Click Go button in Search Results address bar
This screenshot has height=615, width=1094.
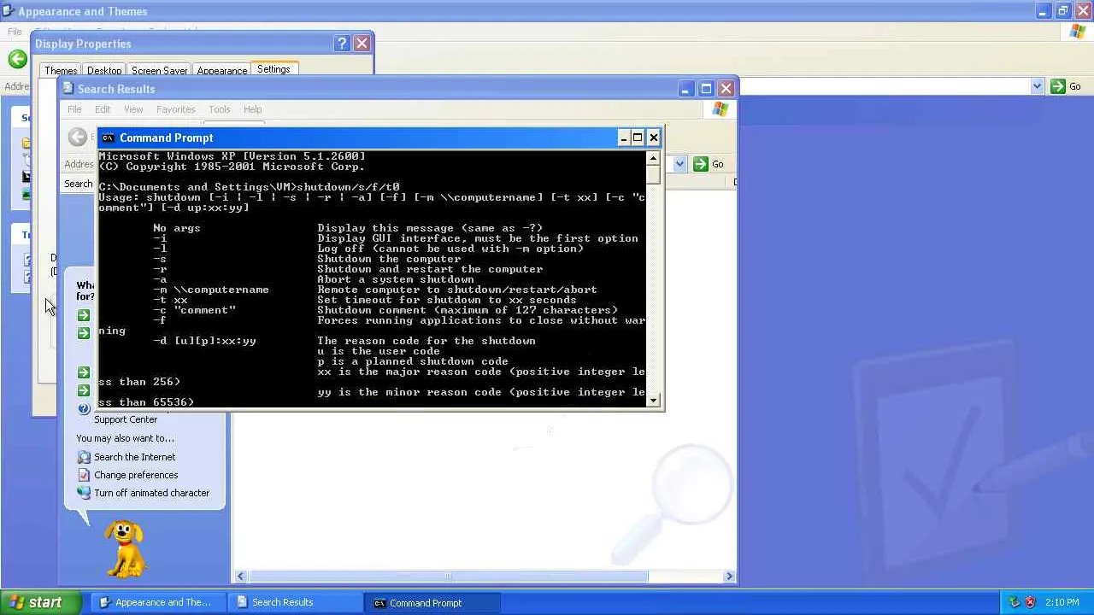(709, 164)
